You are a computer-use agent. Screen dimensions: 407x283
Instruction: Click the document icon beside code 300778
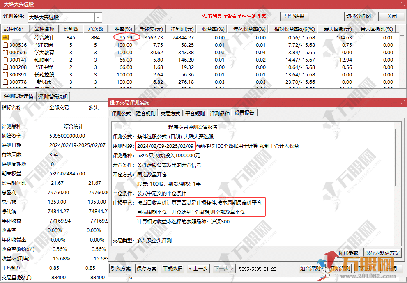(5, 82)
